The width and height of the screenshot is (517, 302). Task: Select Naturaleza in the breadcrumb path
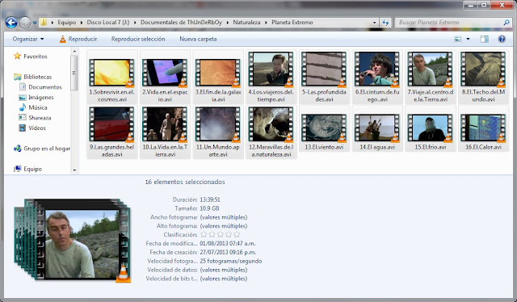pos(246,23)
